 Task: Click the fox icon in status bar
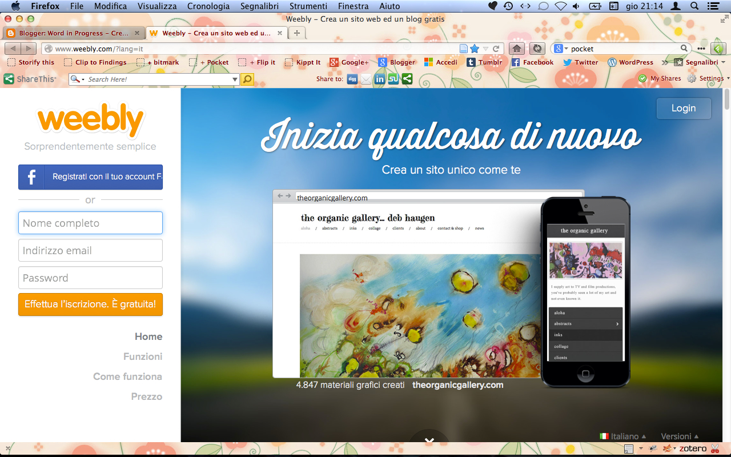pyautogui.click(x=667, y=448)
